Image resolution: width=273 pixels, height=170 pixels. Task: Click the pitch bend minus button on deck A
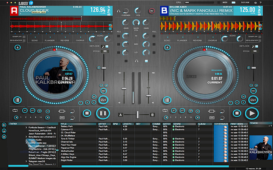tap(101, 85)
